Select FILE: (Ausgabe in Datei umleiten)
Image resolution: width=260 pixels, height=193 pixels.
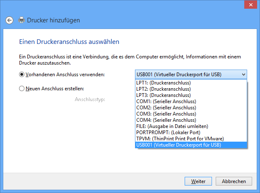point(191,126)
